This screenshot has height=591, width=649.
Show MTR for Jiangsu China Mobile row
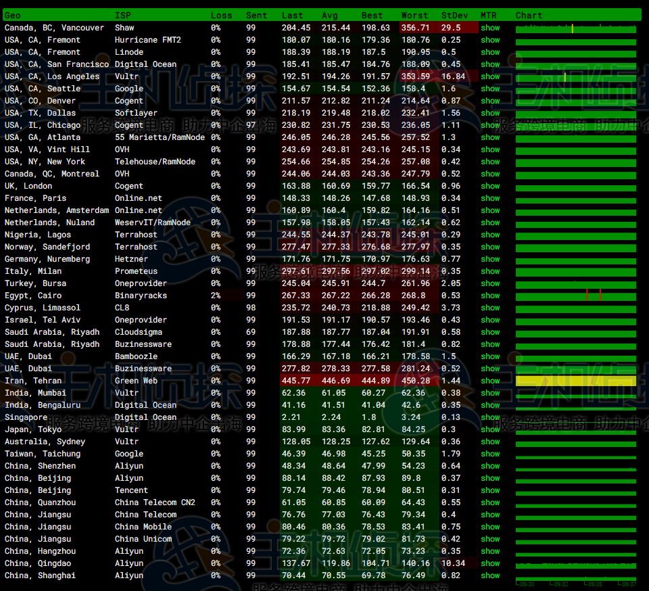click(x=490, y=527)
